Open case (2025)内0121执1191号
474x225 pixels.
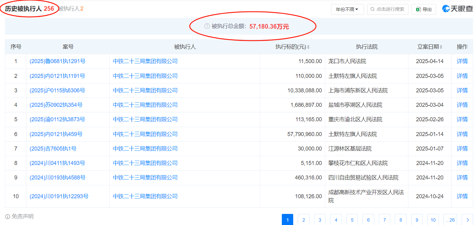tap(57, 76)
